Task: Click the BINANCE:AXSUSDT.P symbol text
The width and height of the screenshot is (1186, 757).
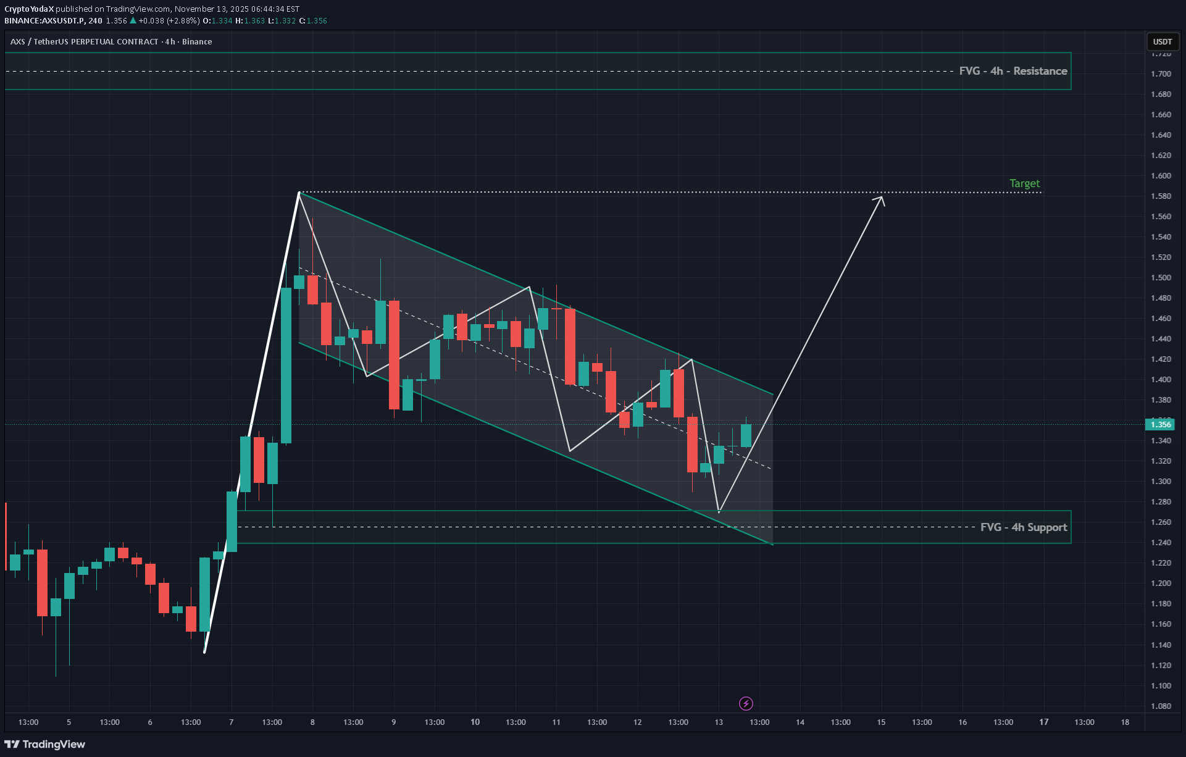Action: coord(44,20)
